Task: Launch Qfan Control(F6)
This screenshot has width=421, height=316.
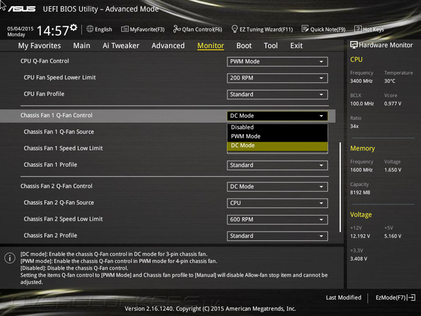Action: tap(198, 29)
